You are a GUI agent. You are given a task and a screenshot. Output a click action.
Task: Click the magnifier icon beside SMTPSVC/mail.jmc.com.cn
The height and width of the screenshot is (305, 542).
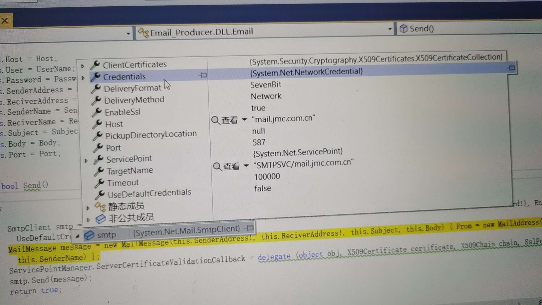click(217, 167)
